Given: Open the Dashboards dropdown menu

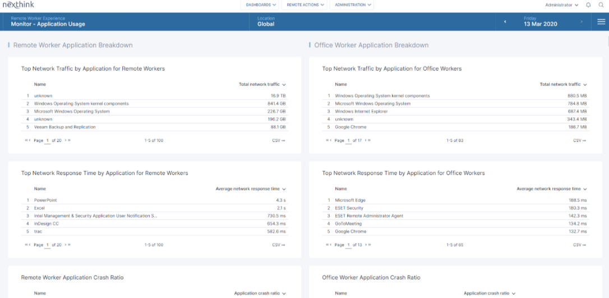Looking at the screenshot, I should pyautogui.click(x=261, y=5).
